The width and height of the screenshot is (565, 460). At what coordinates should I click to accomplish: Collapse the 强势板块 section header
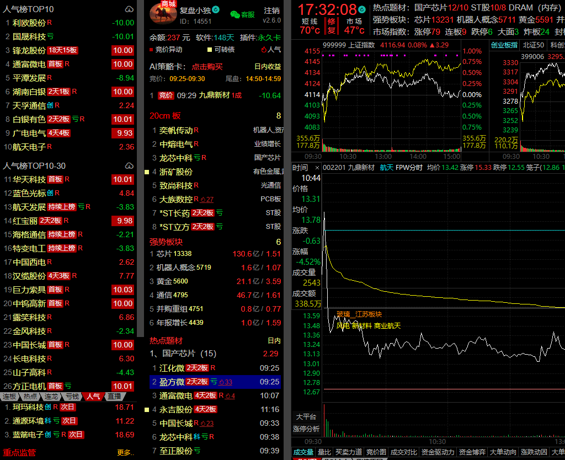click(166, 242)
